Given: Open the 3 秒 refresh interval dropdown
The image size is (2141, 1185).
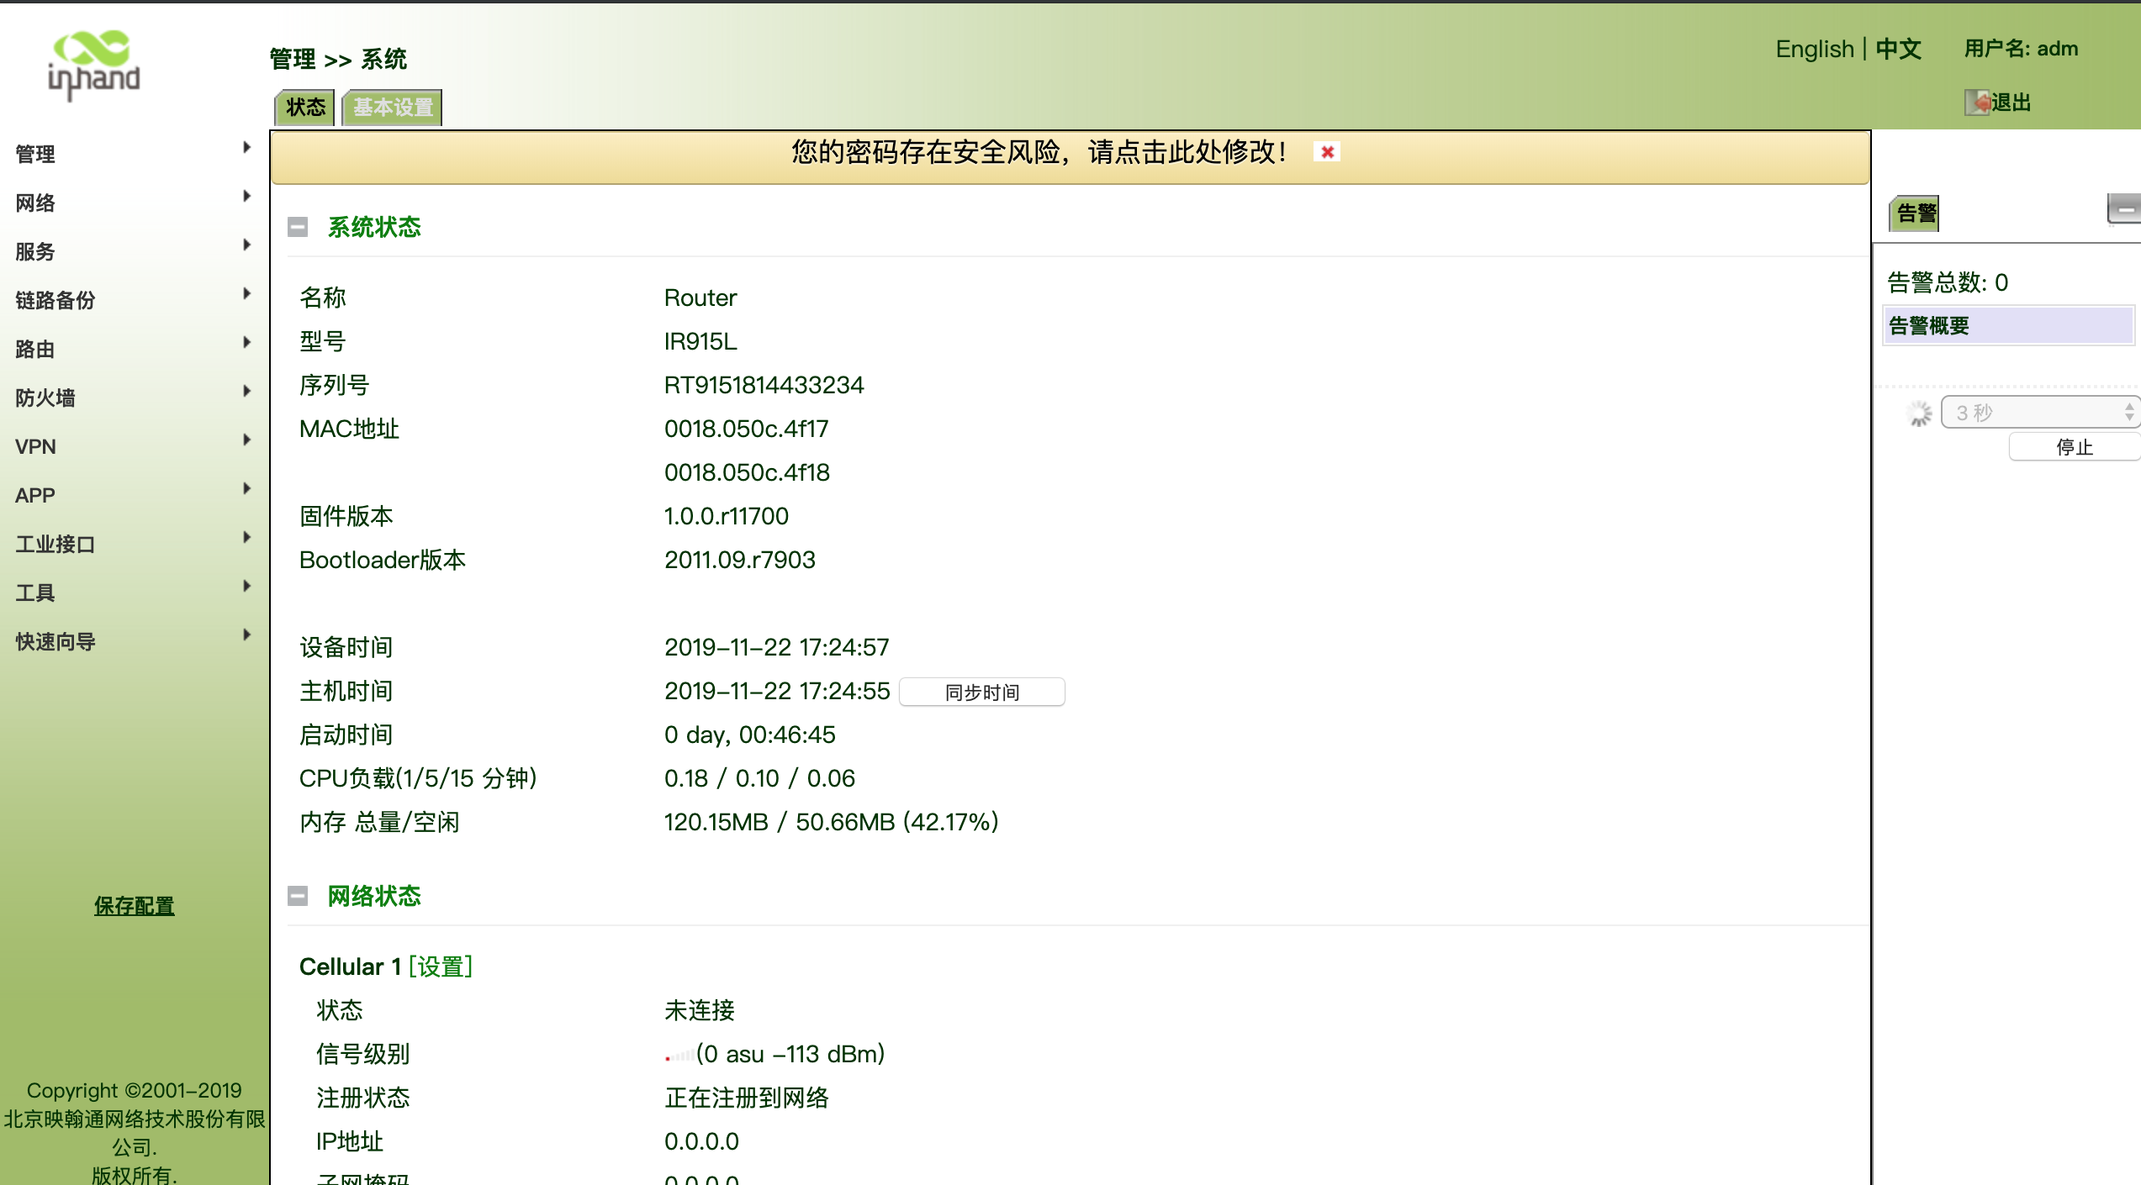Looking at the screenshot, I should [2040, 413].
